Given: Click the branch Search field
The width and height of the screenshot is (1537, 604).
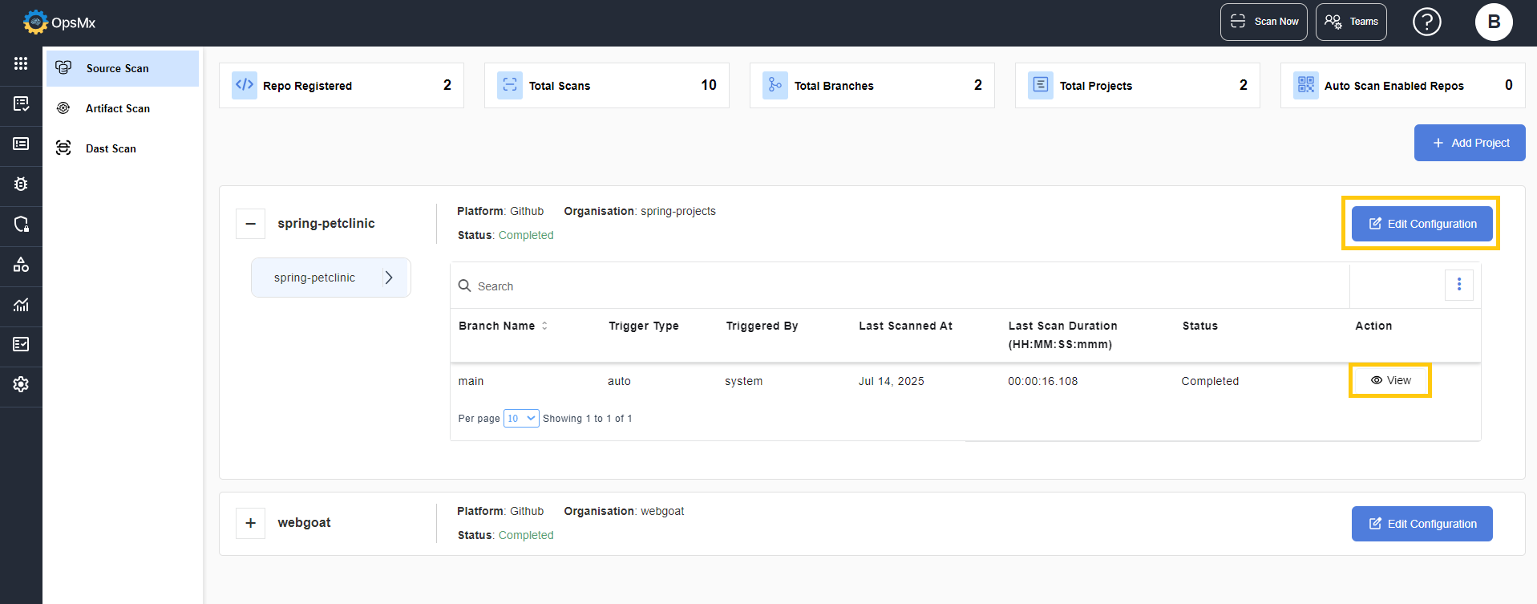Looking at the screenshot, I should pos(898,286).
